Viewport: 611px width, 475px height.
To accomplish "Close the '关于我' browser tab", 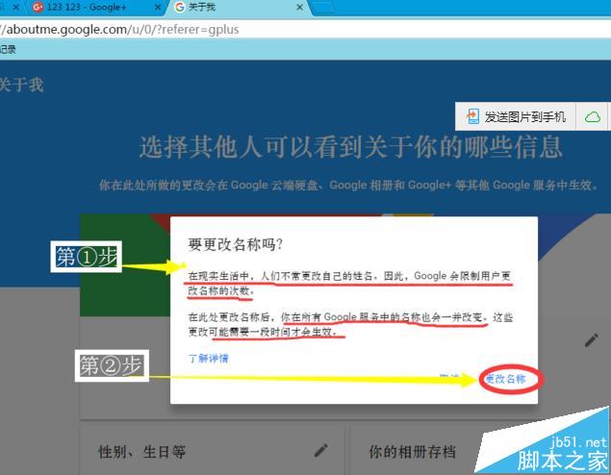I will tap(299, 8).
